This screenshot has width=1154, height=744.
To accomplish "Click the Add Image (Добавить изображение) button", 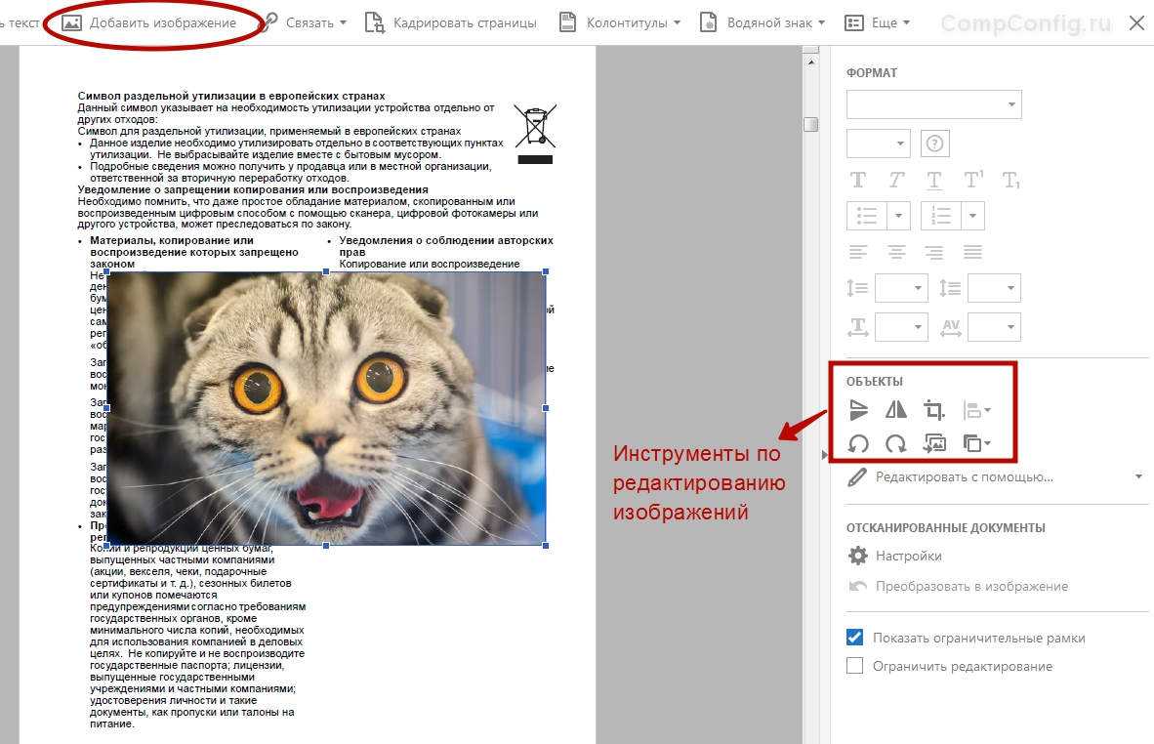I will click(150, 22).
